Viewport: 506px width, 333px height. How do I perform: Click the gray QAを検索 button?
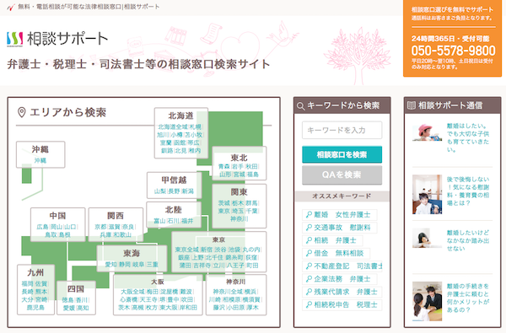(x=342, y=175)
